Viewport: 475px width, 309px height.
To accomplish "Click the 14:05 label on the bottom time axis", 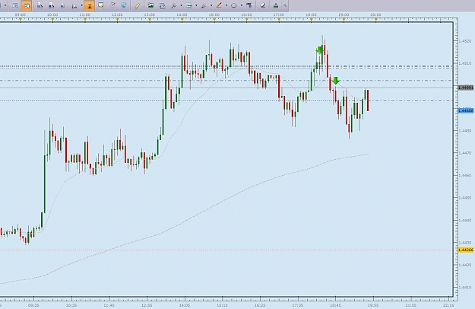I will coord(185,305).
